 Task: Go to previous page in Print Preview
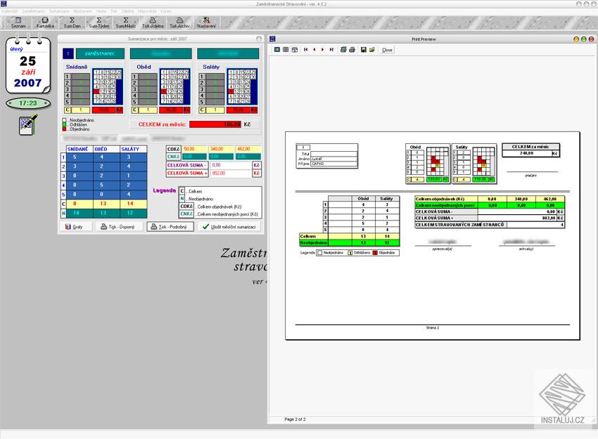click(x=314, y=49)
